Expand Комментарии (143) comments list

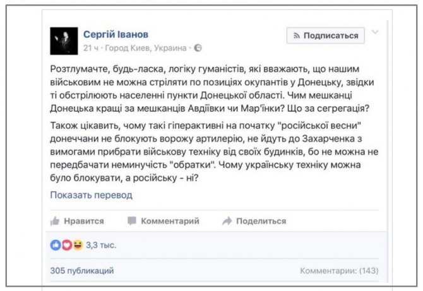click(339, 271)
